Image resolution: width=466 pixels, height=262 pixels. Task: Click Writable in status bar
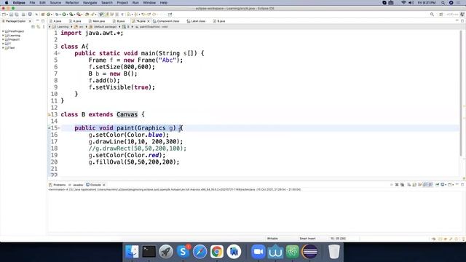point(272,239)
